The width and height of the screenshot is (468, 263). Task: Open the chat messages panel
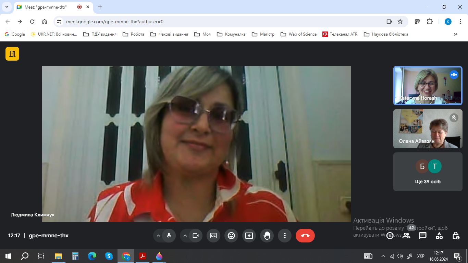423,236
